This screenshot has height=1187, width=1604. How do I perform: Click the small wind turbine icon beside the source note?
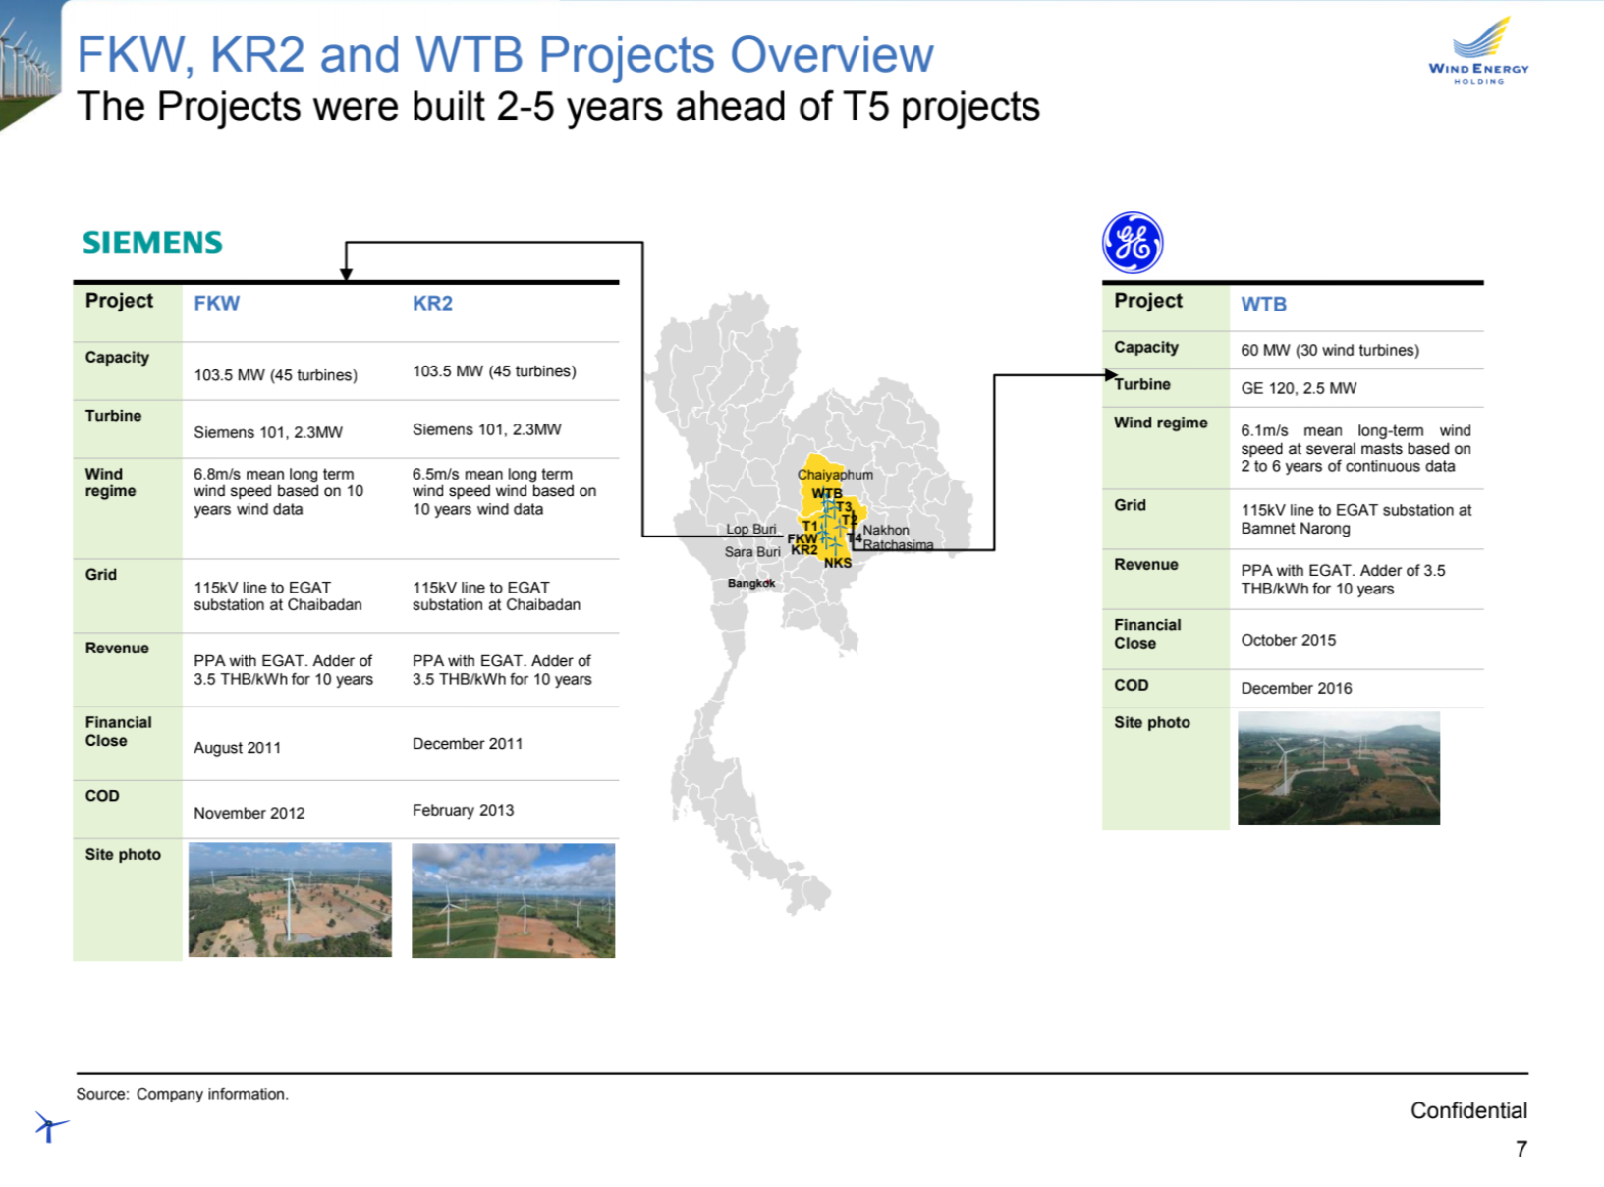(x=50, y=1126)
